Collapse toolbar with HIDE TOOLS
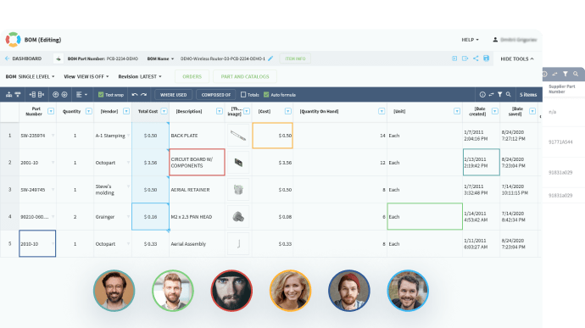The height and width of the screenshot is (328, 585). (516, 59)
